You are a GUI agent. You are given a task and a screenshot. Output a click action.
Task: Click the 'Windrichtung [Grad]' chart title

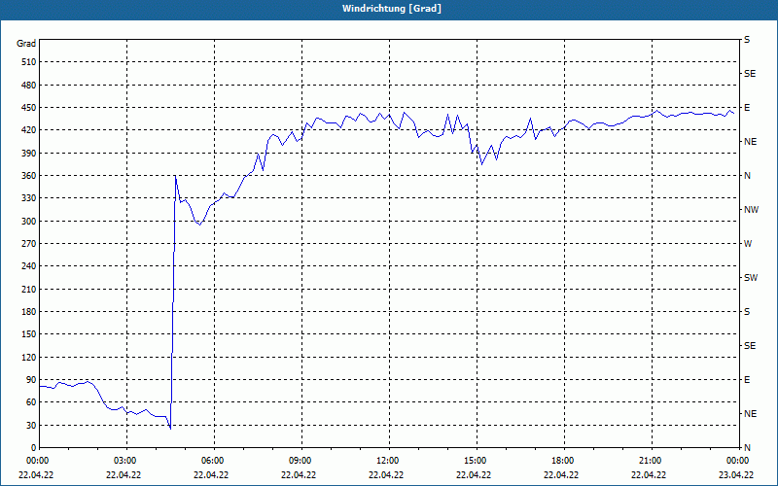coord(392,9)
